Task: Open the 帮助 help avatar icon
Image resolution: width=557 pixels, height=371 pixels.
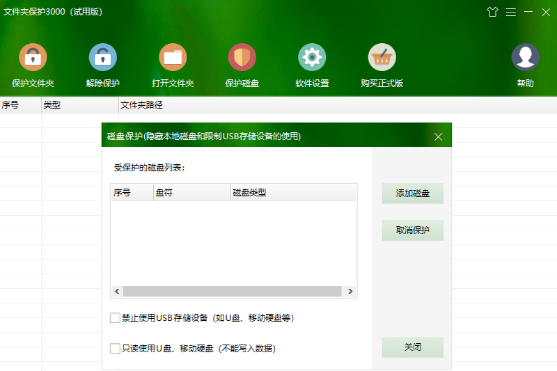Action: [x=525, y=57]
